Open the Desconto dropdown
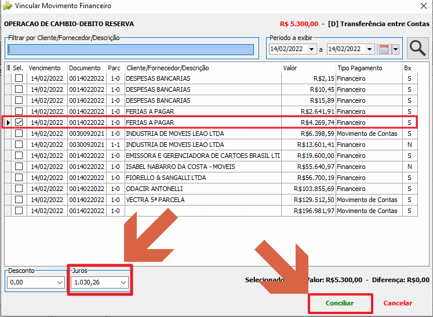 click(x=59, y=282)
